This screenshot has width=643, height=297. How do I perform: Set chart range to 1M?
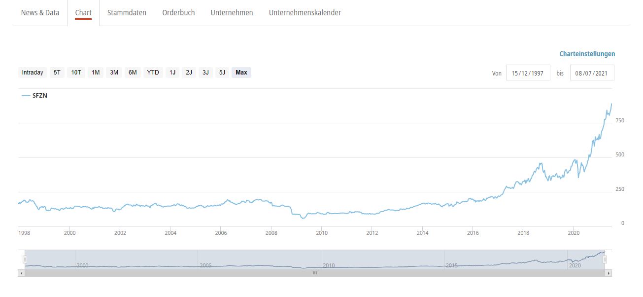pos(96,73)
